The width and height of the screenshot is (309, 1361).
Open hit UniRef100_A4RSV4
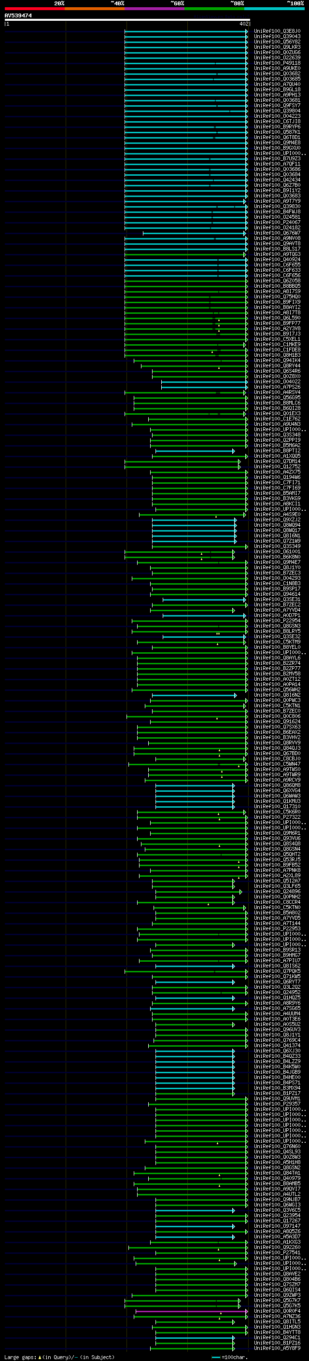(277, 392)
